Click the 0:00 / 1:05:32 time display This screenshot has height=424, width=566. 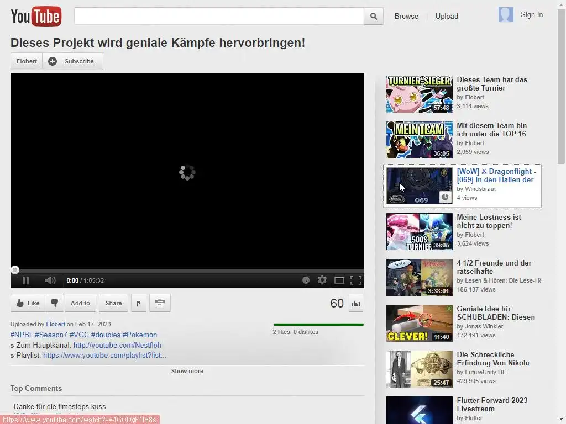pyautogui.click(x=85, y=280)
